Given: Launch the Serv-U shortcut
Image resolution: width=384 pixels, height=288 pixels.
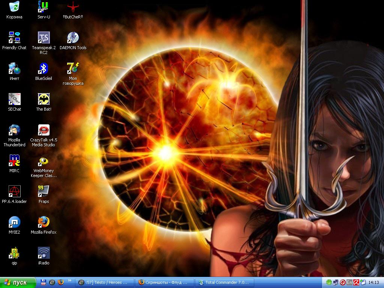Looking at the screenshot, I should click(x=43, y=10).
